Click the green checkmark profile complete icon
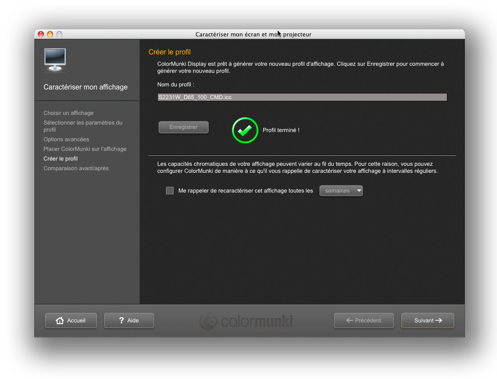 click(245, 130)
